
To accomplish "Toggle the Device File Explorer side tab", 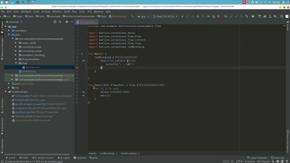I will [288, 141].
